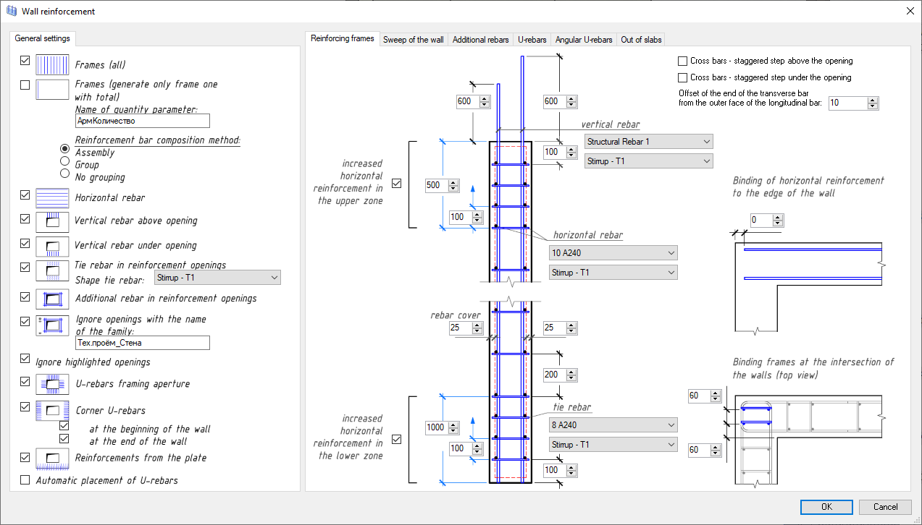The image size is (922, 525).
Task: Enable Automatic placement of U-rebars
Action: click(25, 480)
